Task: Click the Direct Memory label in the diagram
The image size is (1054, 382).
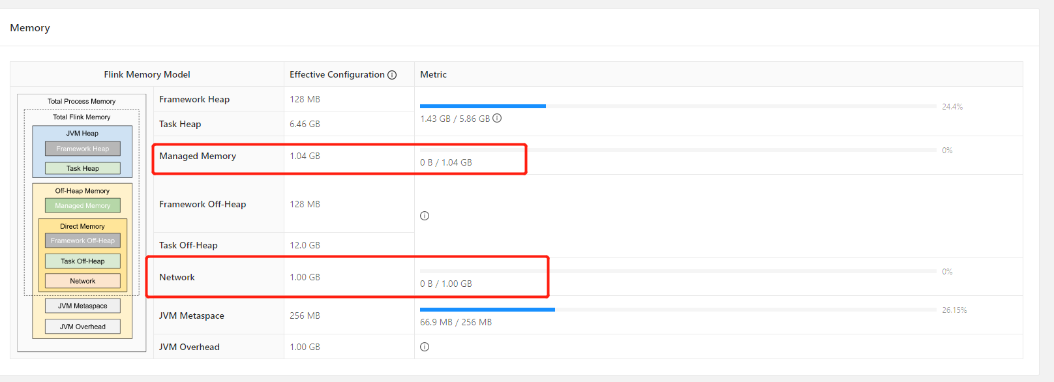Action: point(82,226)
